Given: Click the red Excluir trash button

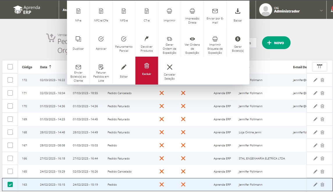Looking at the screenshot, I should (x=147, y=70).
